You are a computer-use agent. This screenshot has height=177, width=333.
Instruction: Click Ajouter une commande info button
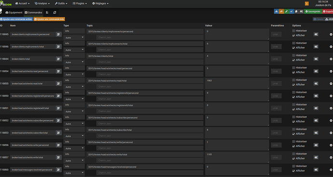pyautogui.click(x=49, y=19)
